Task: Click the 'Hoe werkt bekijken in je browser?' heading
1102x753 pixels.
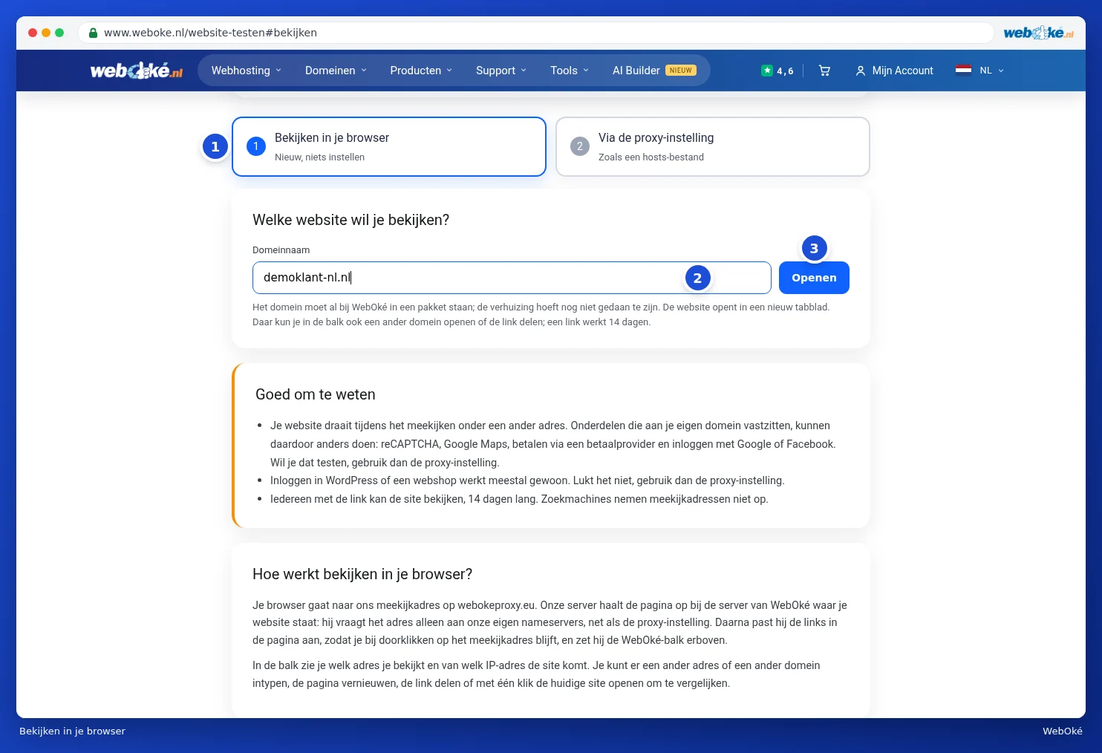Action: [x=362, y=574]
